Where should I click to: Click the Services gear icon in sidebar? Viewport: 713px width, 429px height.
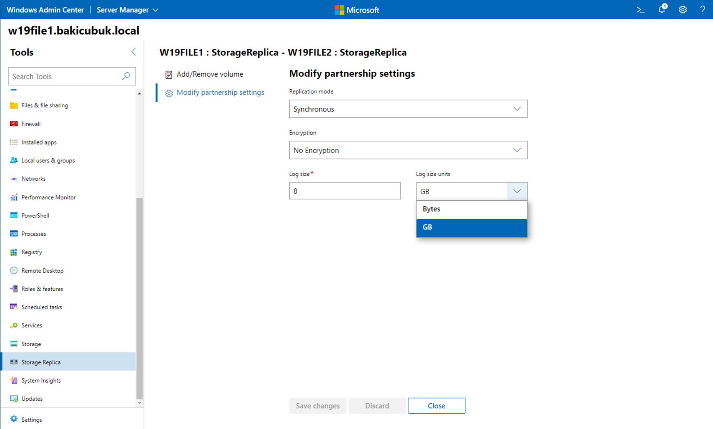[x=14, y=325]
